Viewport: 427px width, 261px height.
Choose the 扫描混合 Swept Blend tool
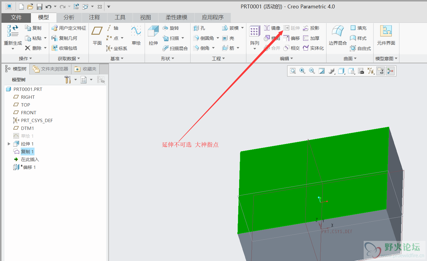click(x=175, y=48)
